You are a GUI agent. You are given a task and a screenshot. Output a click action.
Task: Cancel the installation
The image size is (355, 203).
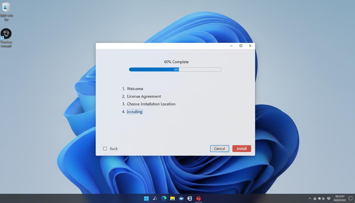(219, 149)
